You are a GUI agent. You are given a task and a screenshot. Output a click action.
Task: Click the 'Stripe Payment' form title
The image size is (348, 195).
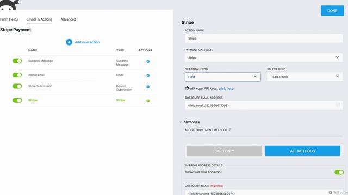pos(16,30)
